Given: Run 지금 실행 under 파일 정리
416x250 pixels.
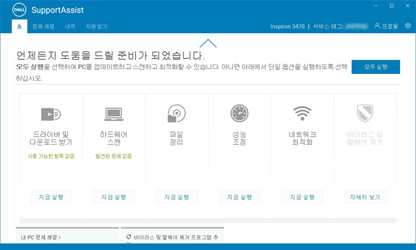Looking at the screenshot, I should 177,197.
